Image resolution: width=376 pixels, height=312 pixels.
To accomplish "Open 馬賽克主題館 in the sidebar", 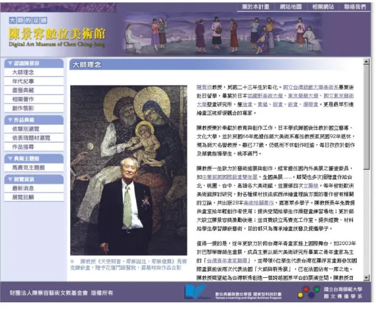I will 34,167.
